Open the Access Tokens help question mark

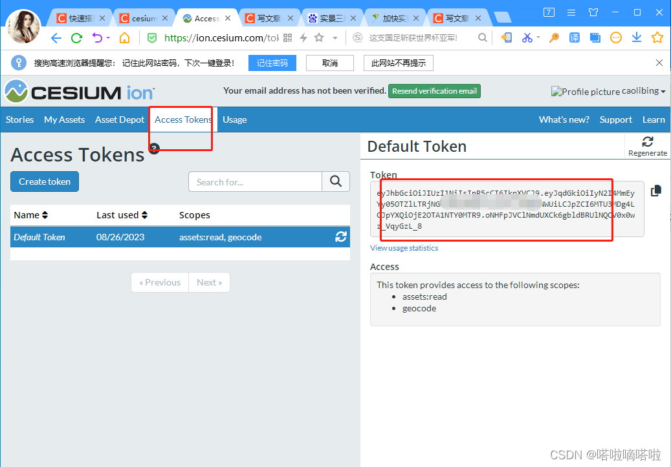(155, 149)
